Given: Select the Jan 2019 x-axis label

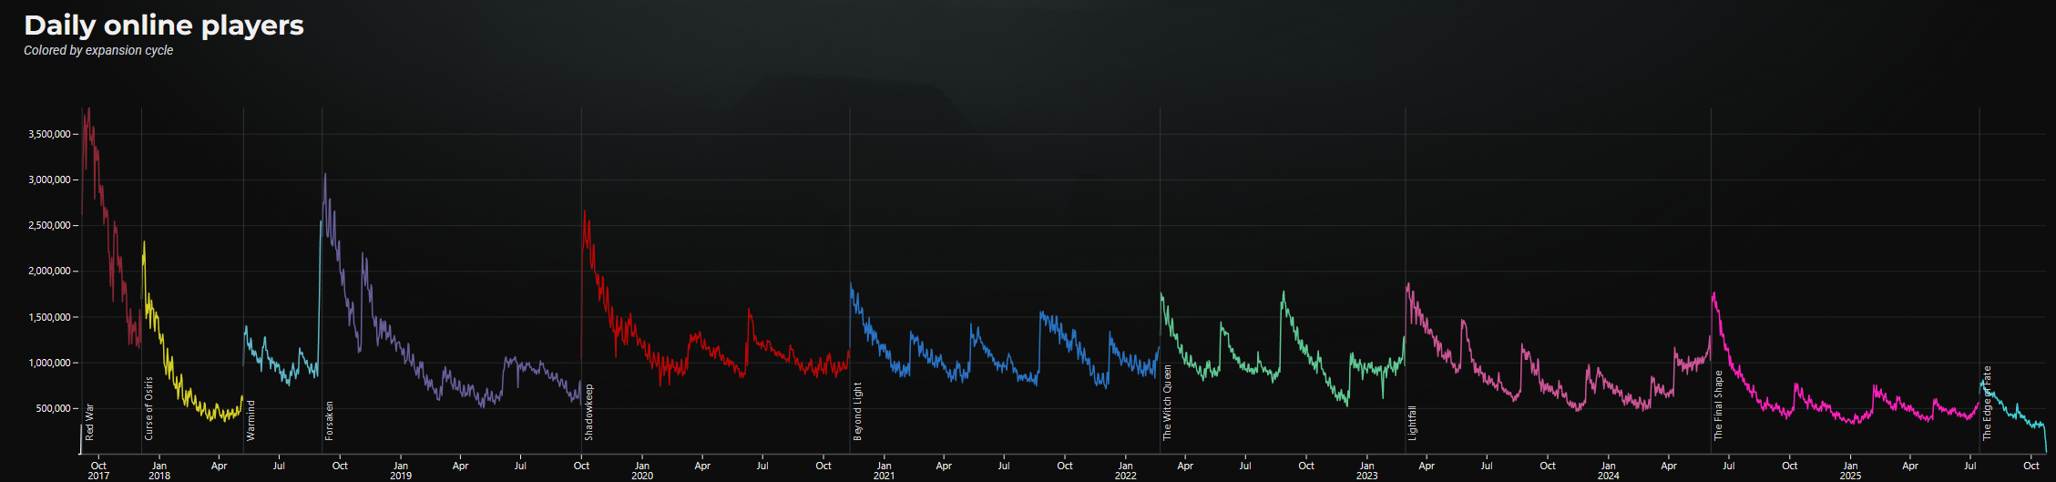Looking at the screenshot, I should point(401,470).
